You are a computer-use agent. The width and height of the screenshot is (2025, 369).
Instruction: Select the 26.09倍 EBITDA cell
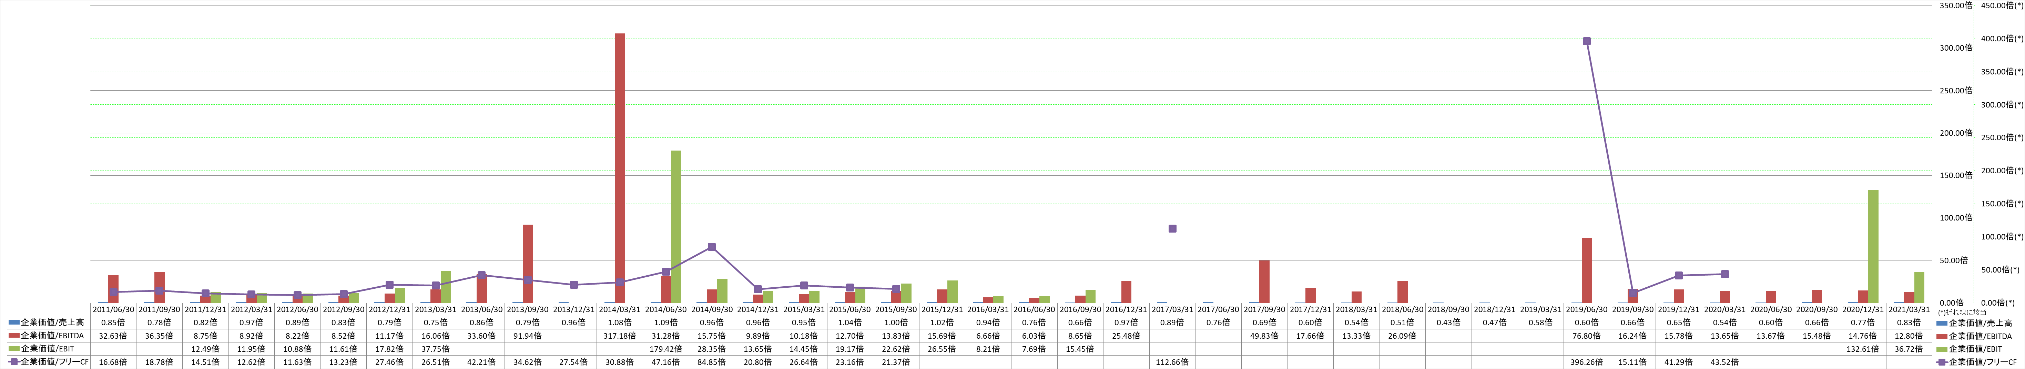coord(1402,336)
